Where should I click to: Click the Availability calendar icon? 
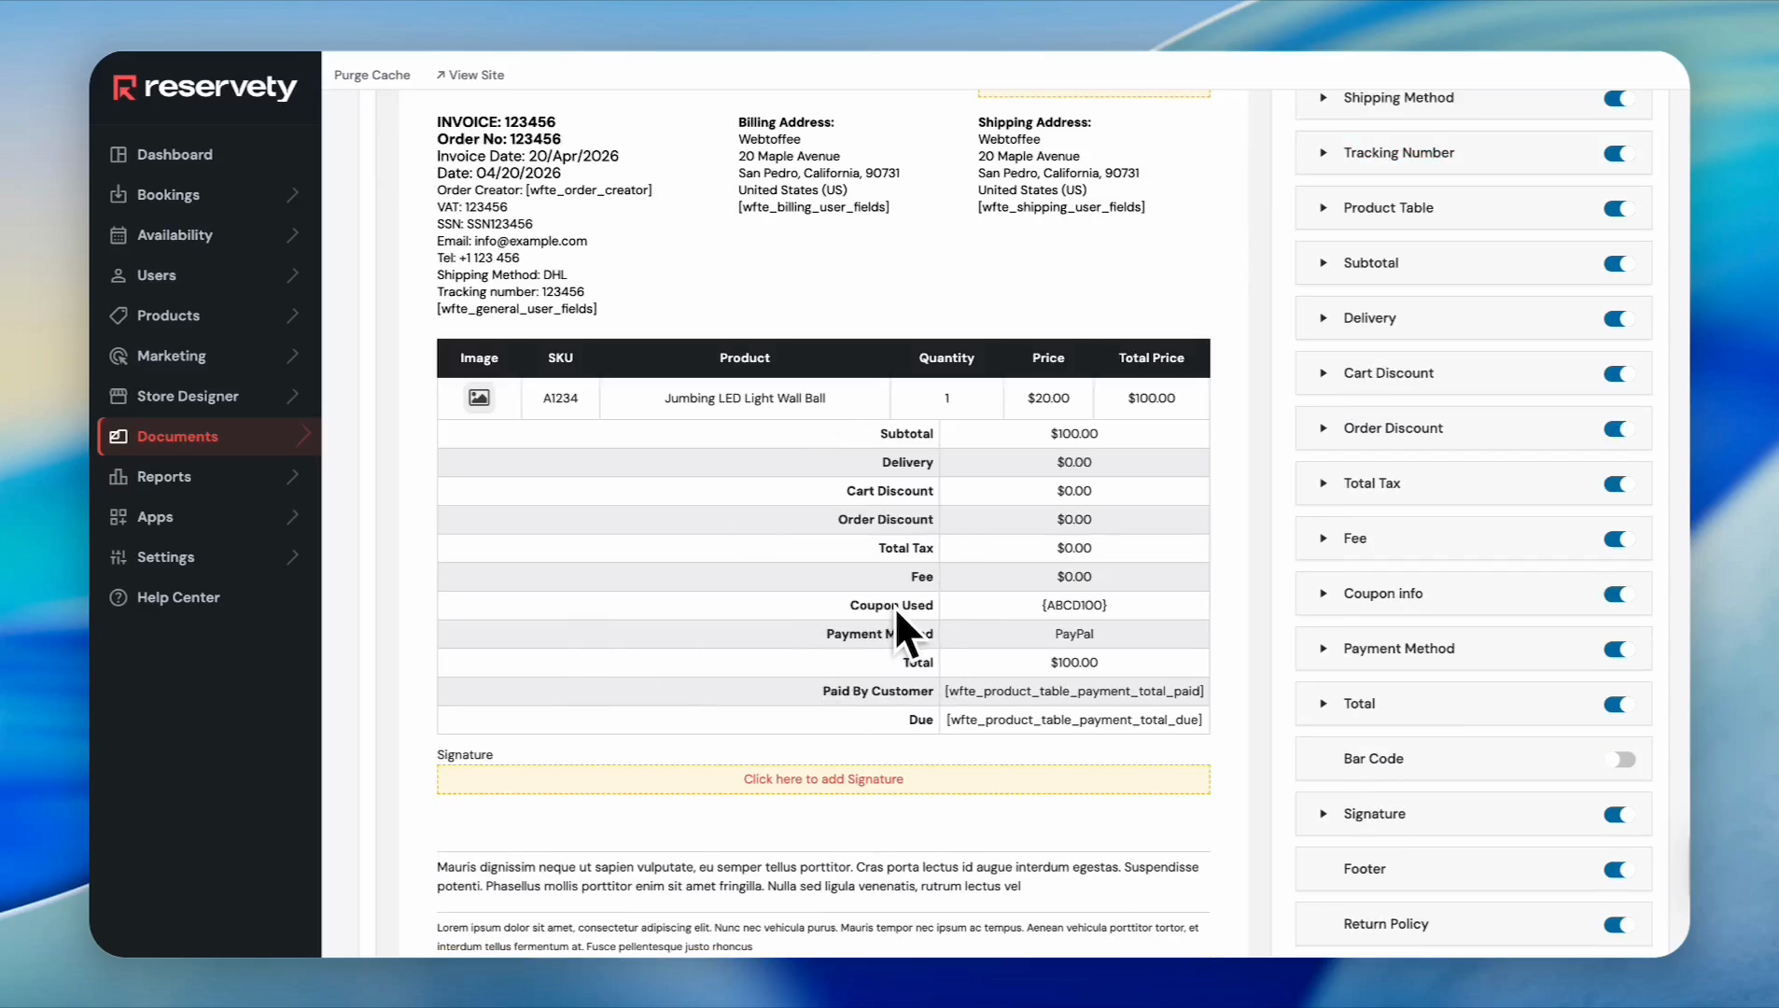119,235
